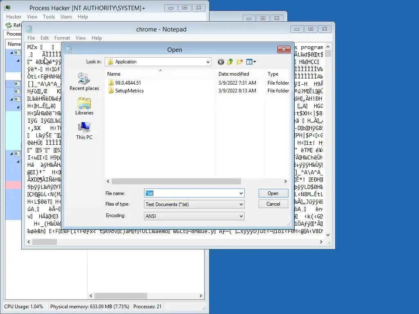419x314 pixels.
Task: Click the Process Hacker title bar icon
Action: click(7, 8)
